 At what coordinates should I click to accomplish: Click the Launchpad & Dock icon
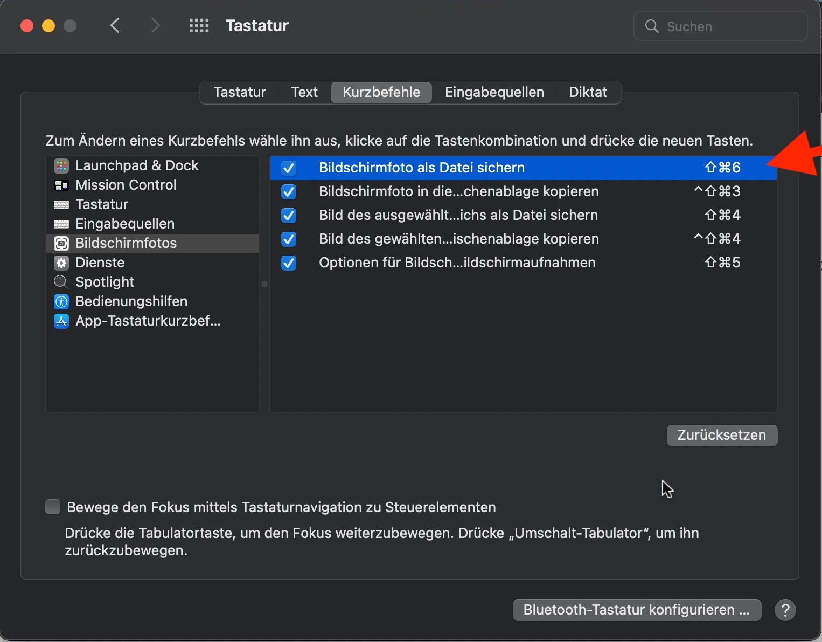click(x=61, y=165)
